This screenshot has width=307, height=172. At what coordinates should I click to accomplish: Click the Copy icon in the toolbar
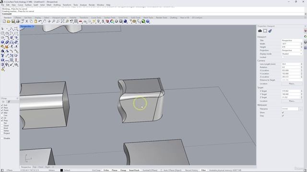pos(31,21)
